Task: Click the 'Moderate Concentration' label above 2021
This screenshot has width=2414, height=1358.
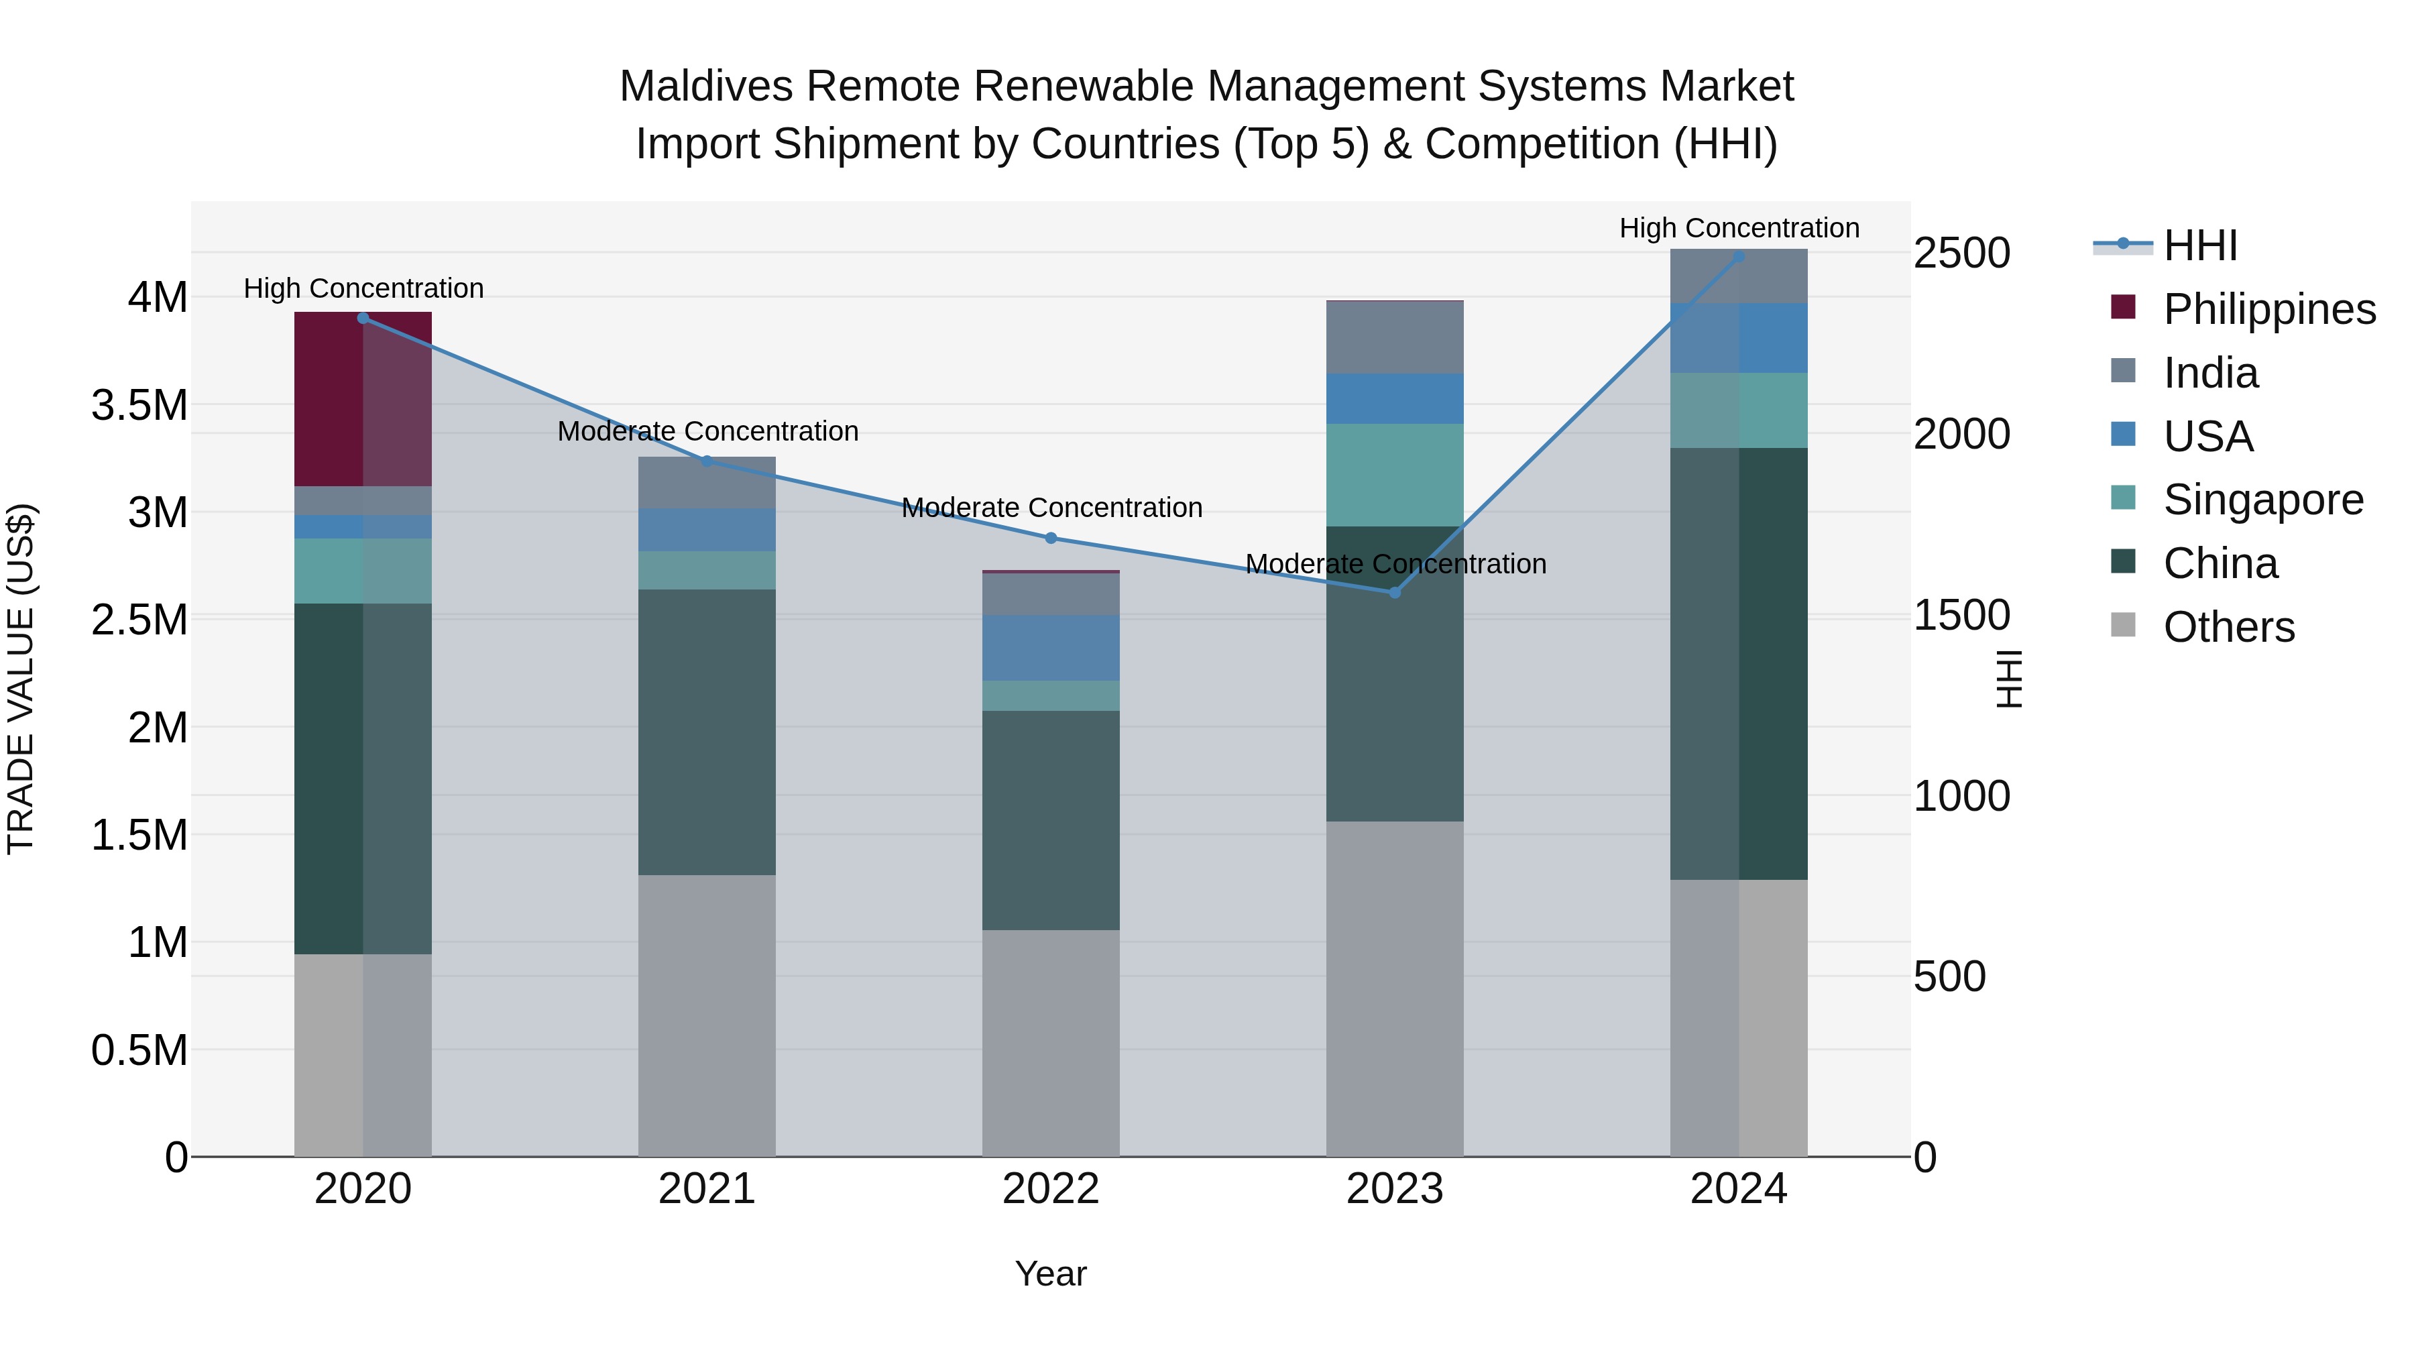Action: tap(707, 431)
